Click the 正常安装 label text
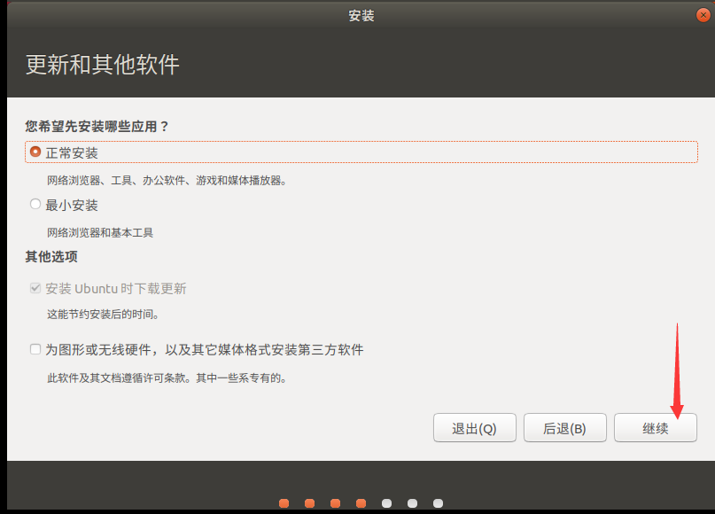715x514 pixels. click(x=72, y=153)
